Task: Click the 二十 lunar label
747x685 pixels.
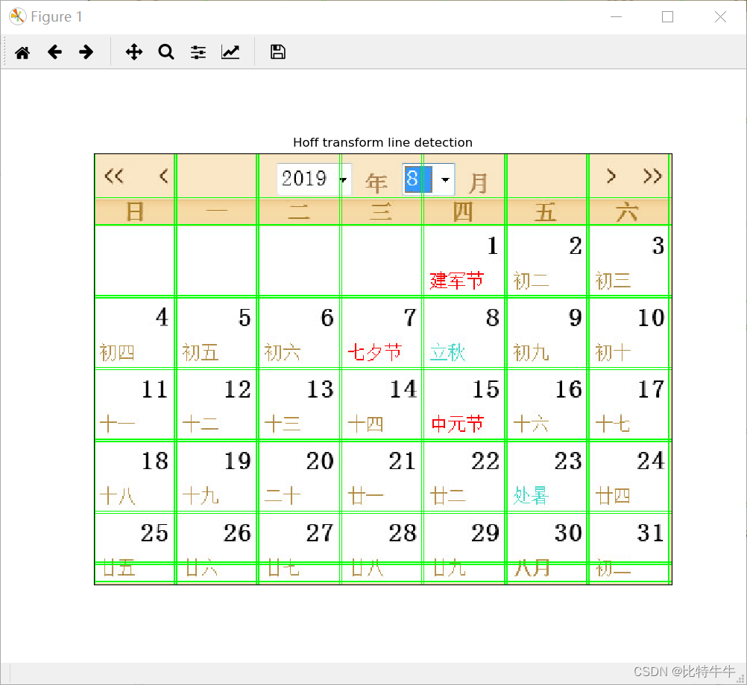Action: pos(283,496)
